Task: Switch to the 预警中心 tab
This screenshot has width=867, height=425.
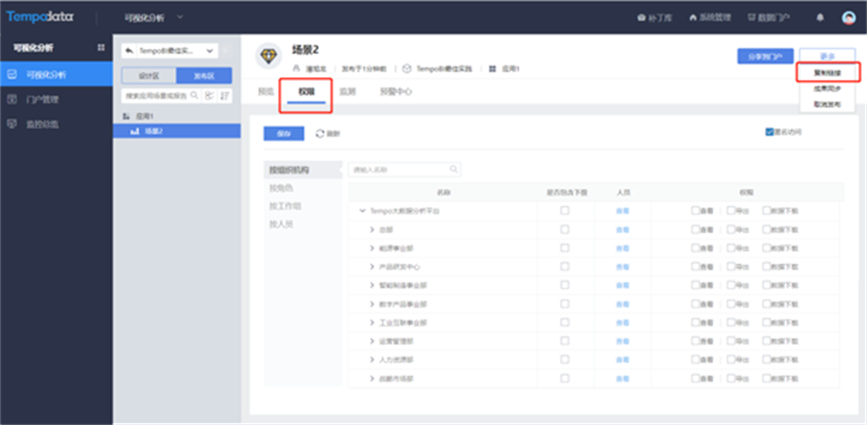Action: [395, 92]
